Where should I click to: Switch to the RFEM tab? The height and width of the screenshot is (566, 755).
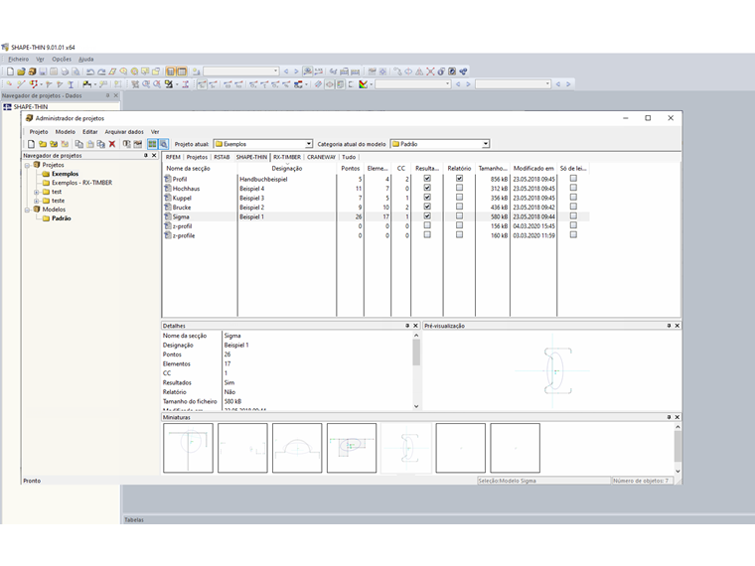173,157
